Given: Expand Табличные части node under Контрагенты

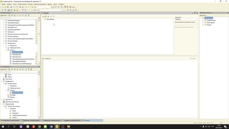Looking at the screenshot, I should [x=6, y=48].
